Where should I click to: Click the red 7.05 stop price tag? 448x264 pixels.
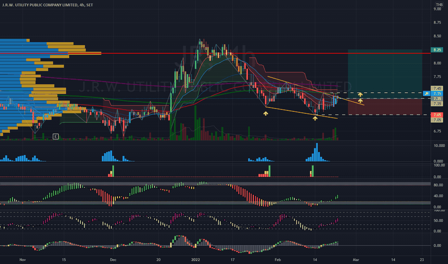point(437,115)
